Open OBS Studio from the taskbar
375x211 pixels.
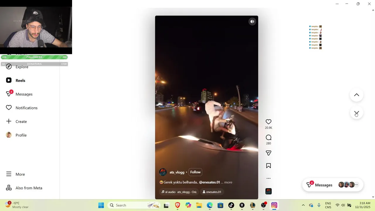pyautogui.click(x=264, y=205)
